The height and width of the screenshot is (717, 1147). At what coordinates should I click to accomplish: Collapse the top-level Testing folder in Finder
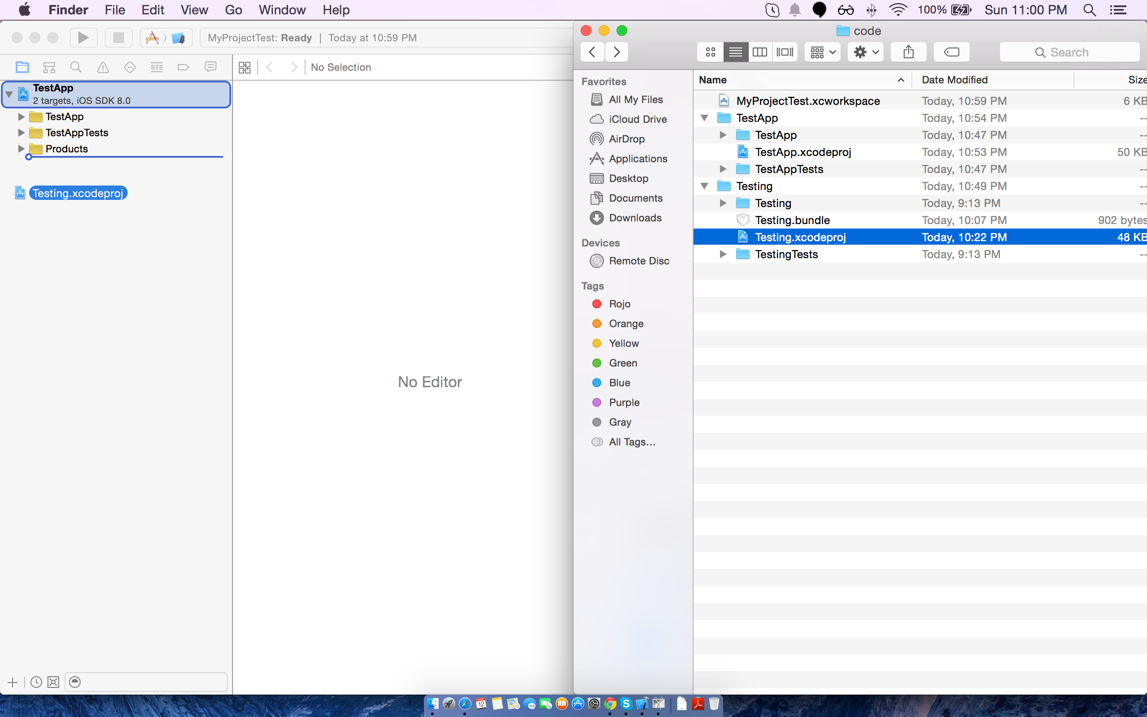pos(704,186)
